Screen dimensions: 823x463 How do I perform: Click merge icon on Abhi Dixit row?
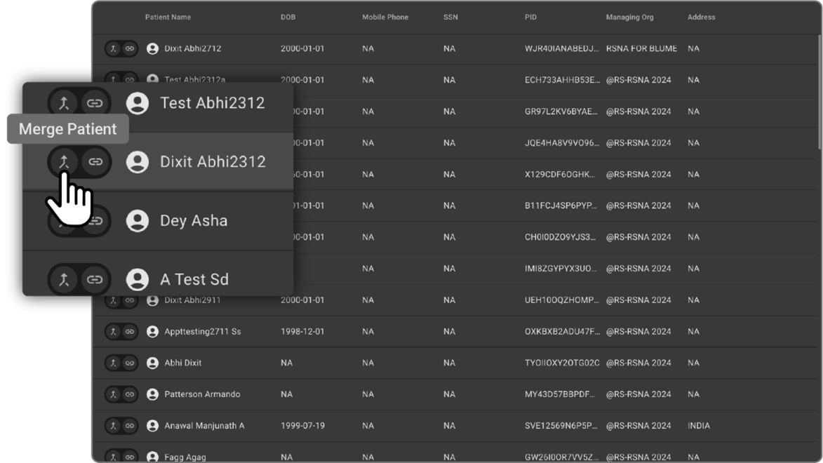[x=114, y=363]
